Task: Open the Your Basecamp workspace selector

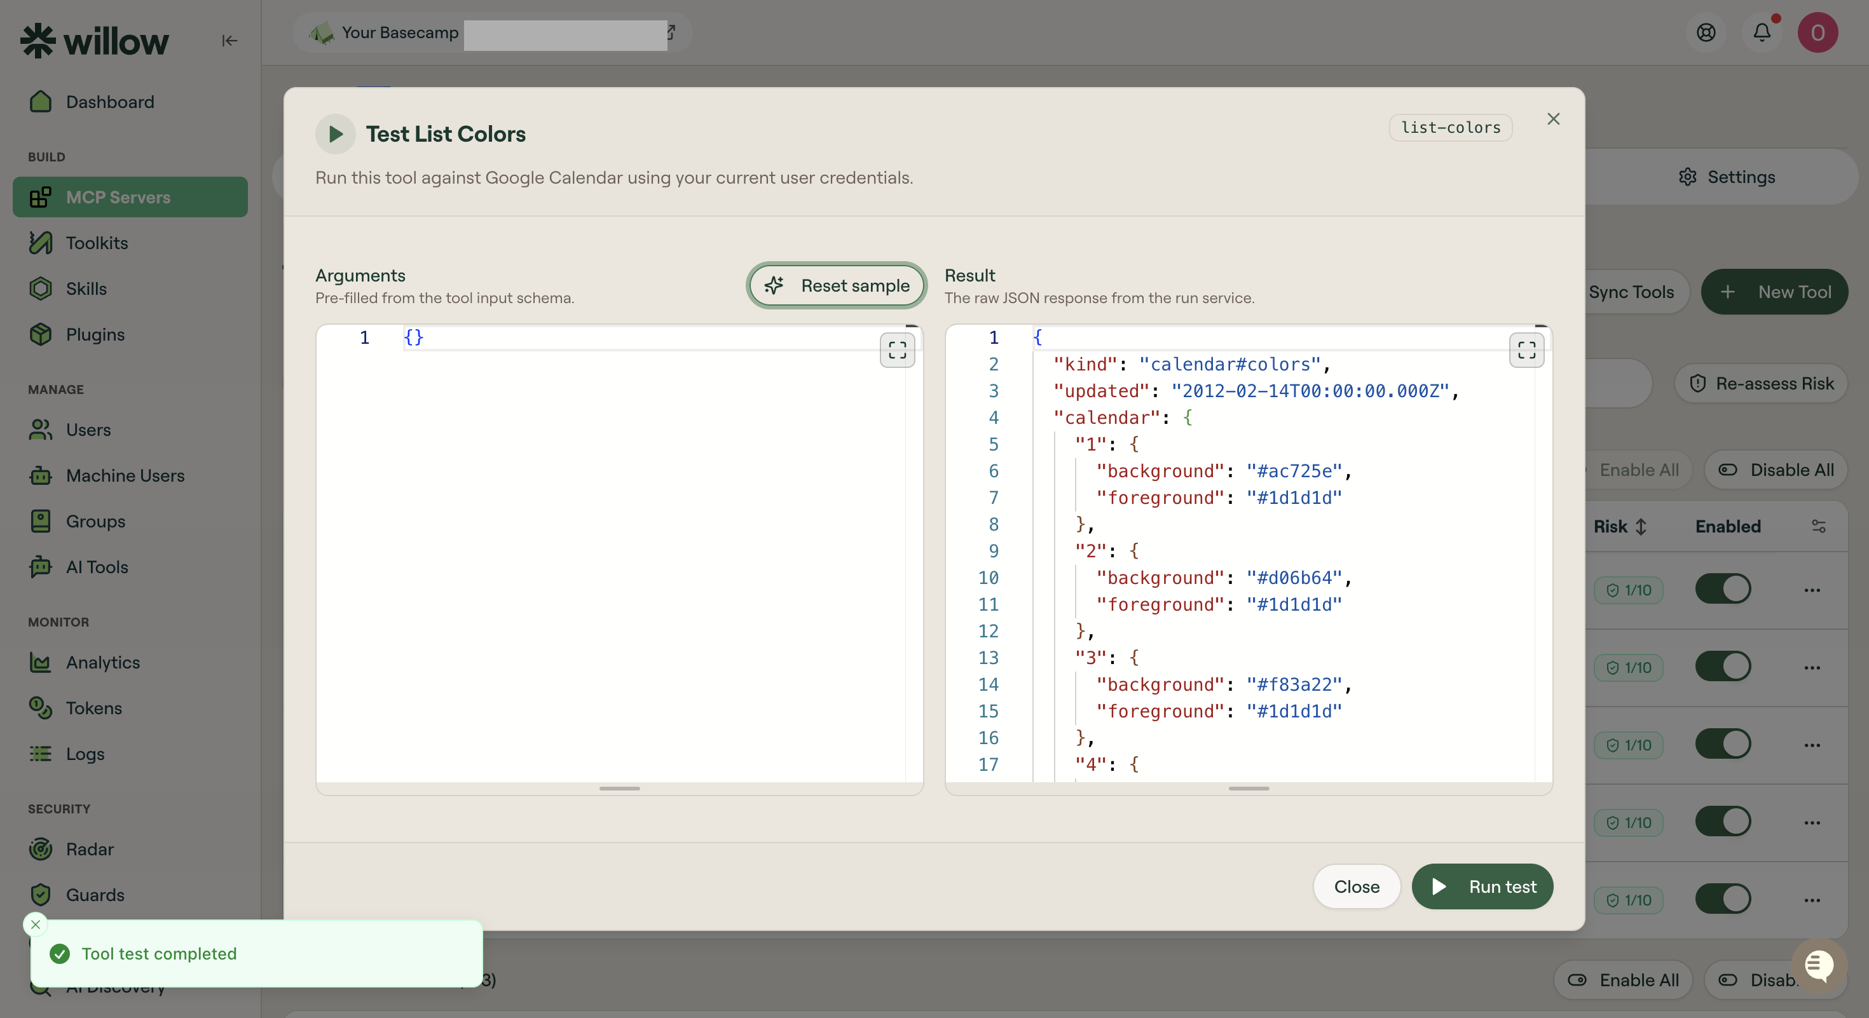Action: coord(493,32)
